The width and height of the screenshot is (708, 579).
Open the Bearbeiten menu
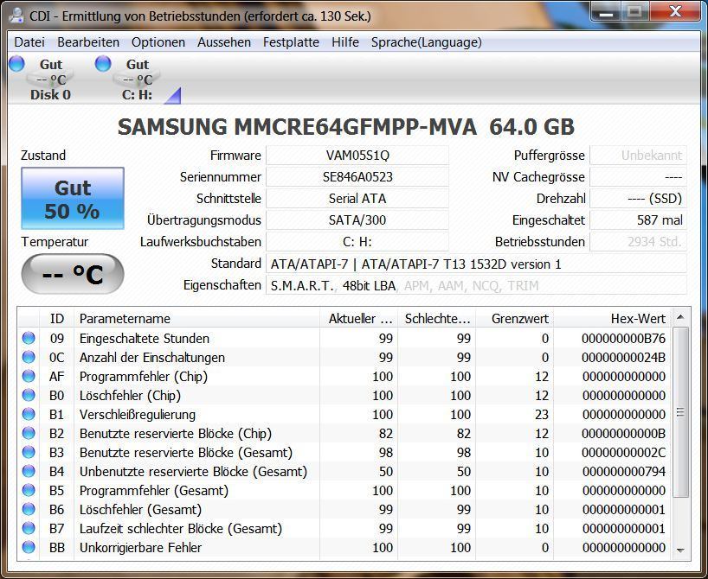pyautogui.click(x=88, y=42)
